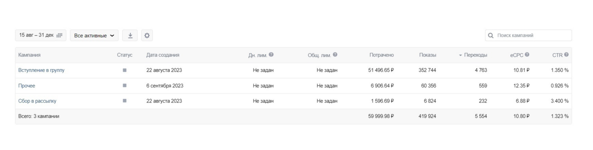
Task: Click help icon next to eCPC
Action: point(527,55)
